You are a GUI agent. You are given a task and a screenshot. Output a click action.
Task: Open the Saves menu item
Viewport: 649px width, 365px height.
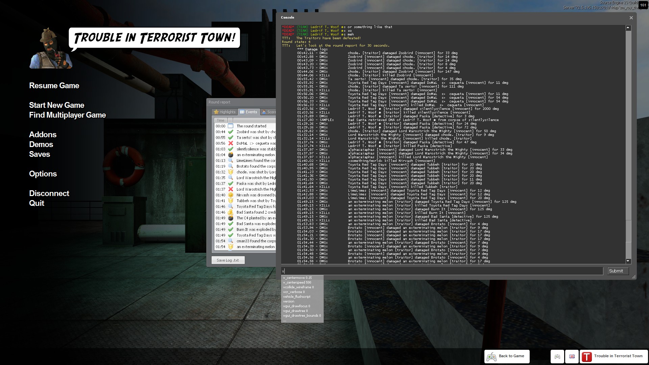click(40, 154)
